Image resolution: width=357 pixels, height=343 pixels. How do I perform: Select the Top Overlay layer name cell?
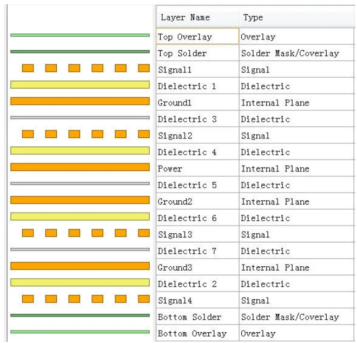[185, 37]
